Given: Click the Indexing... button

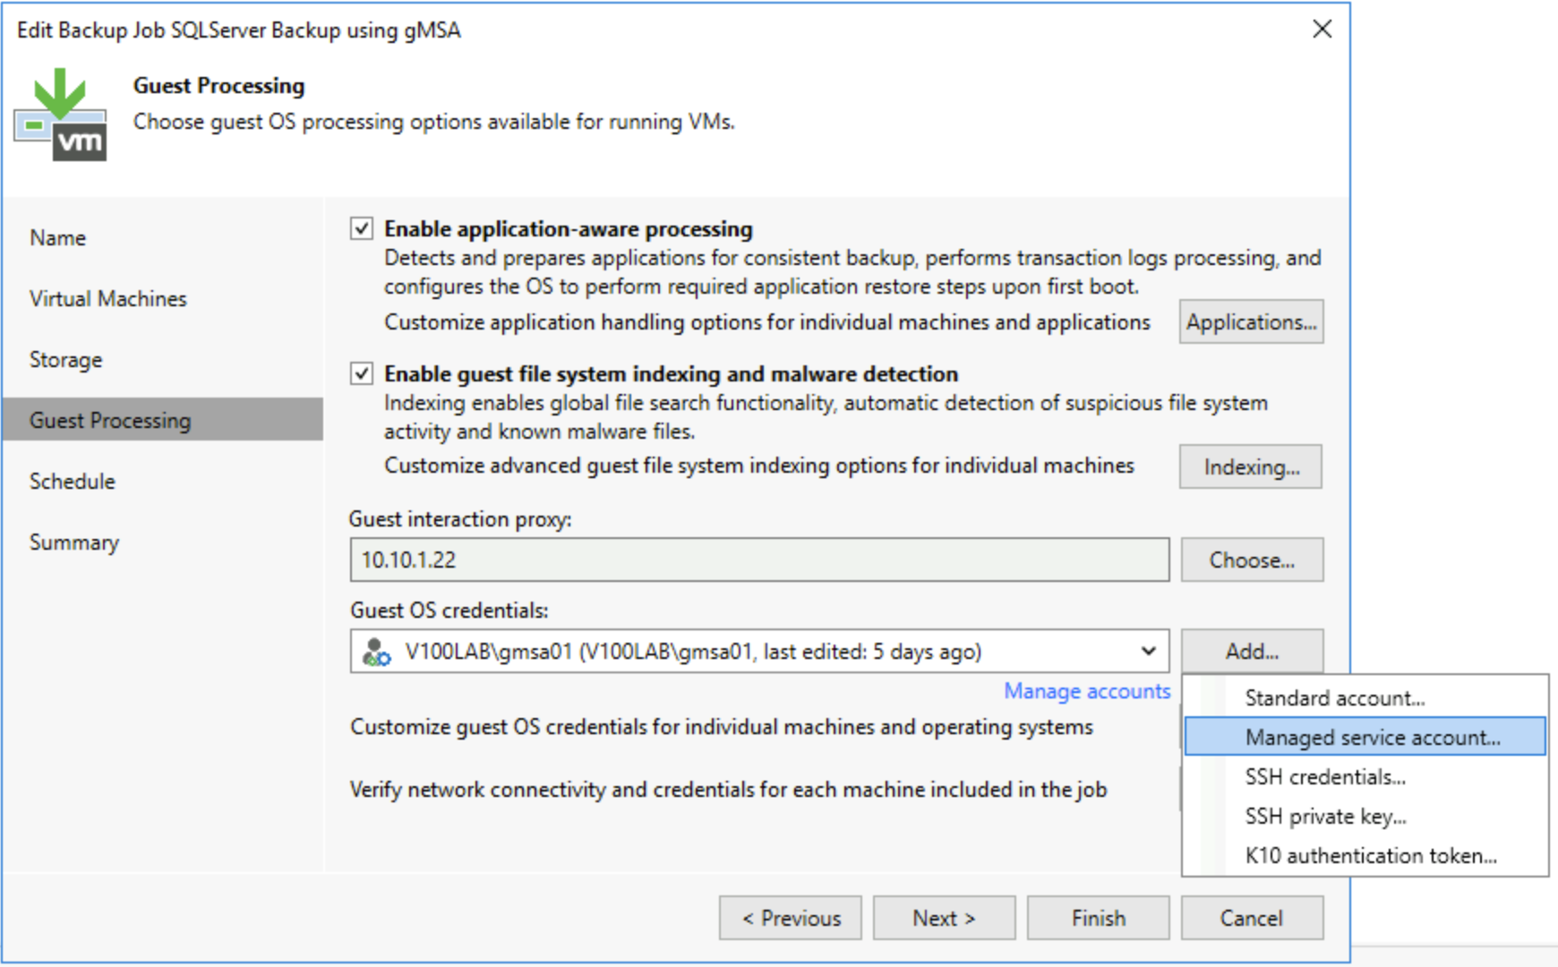Looking at the screenshot, I should (1251, 467).
